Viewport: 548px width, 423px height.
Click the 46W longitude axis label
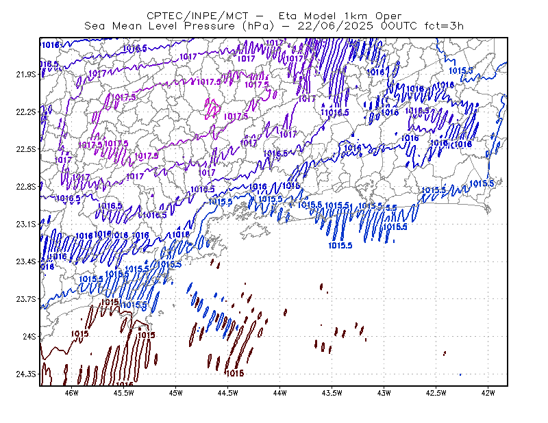[x=72, y=393]
